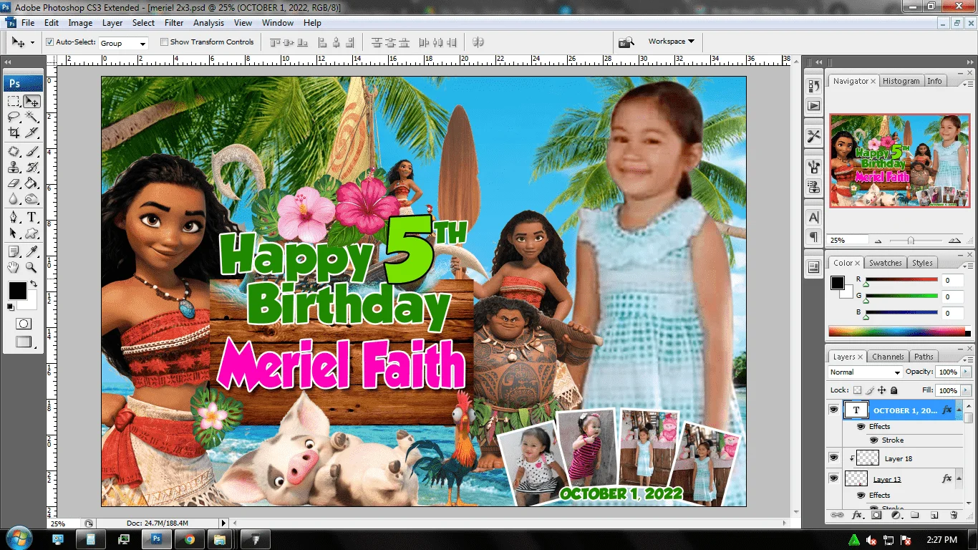Select the Hand tool
The image size is (978, 550).
coord(14,267)
